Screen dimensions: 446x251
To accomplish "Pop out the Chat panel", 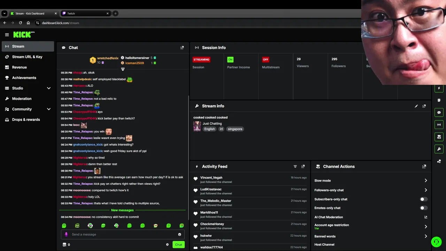I will tap(182, 47).
